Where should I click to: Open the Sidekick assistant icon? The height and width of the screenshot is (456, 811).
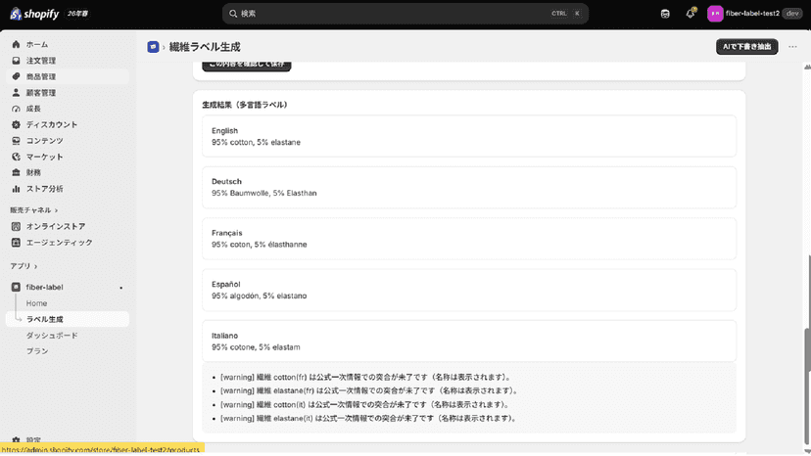pos(665,14)
